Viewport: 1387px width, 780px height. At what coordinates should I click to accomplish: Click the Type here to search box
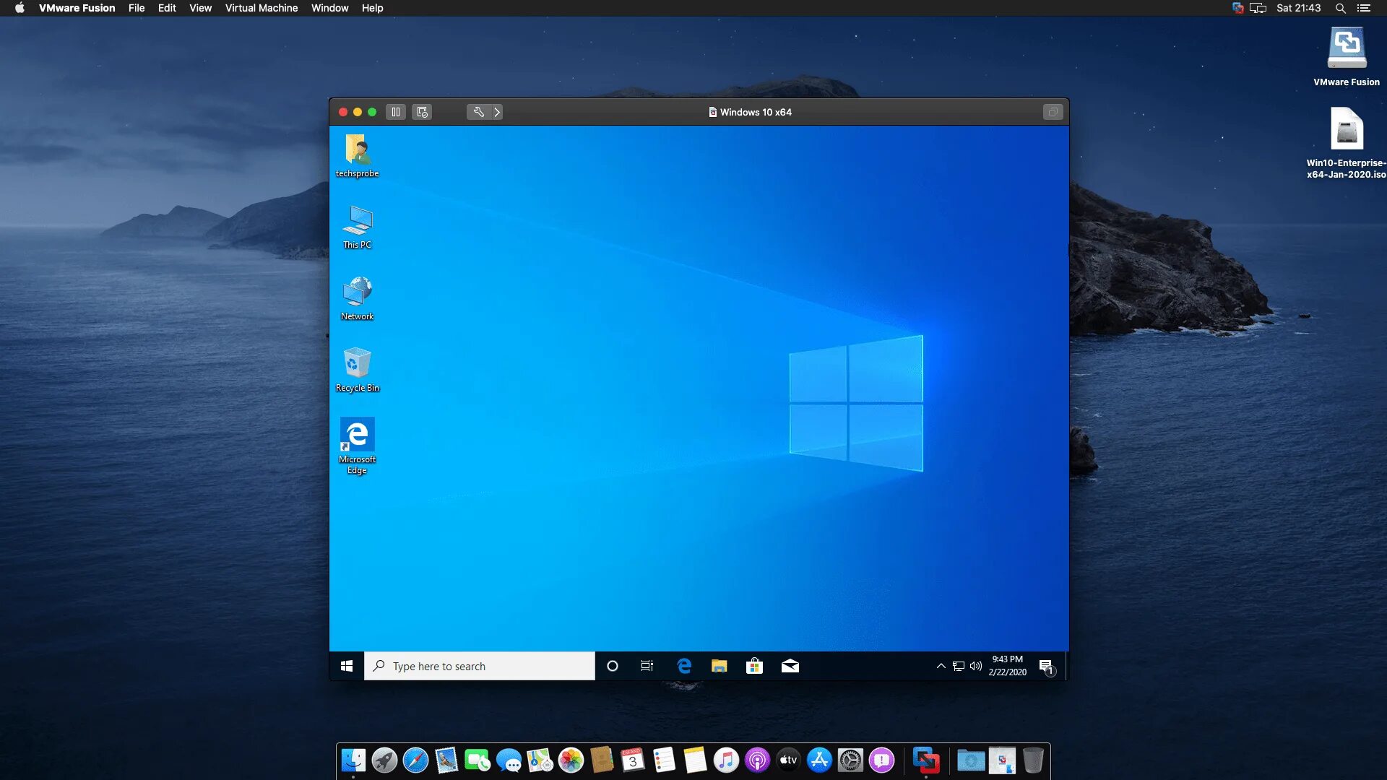tap(480, 666)
